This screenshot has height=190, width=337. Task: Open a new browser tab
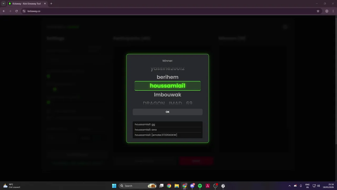point(51,4)
